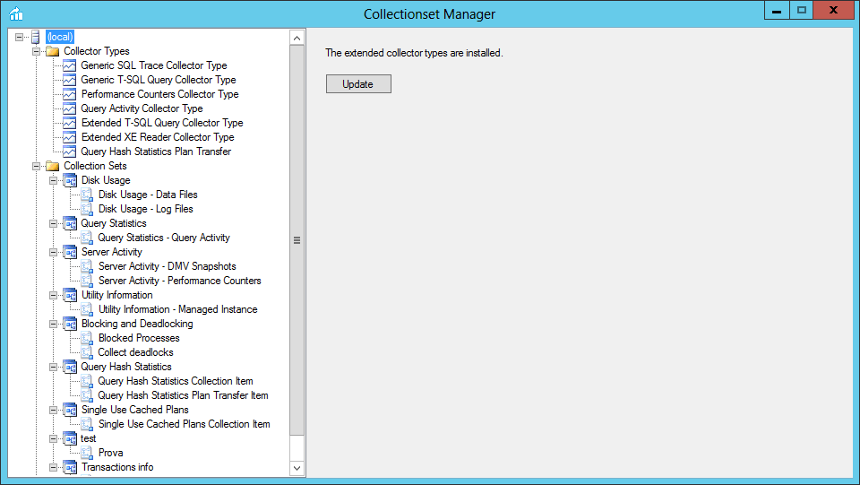The width and height of the screenshot is (860, 485).
Task: Click the Blocked Processes collection item icon
Action: (87, 339)
